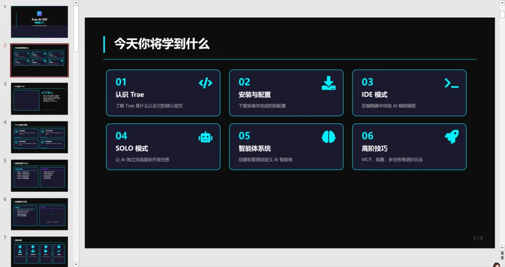Click the number 04 on the fourth card

point(122,136)
